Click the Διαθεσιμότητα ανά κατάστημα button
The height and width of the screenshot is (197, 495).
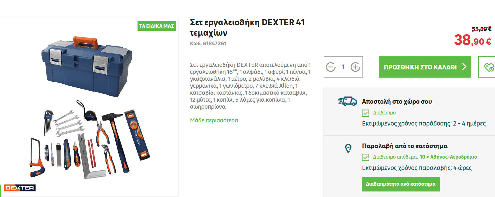(x=401, y=184)
